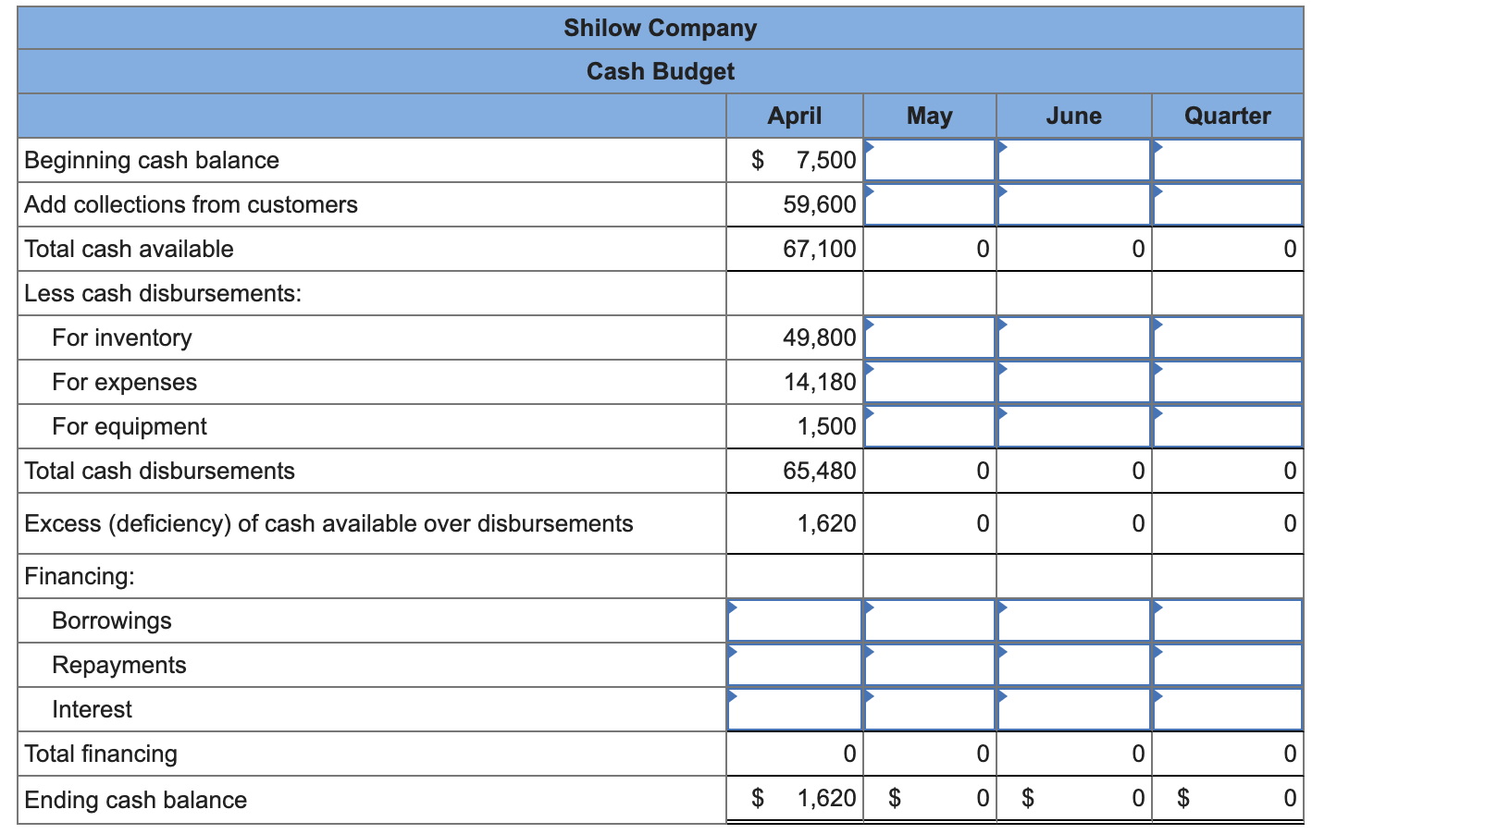Image resolution: width=1510 pixels, height=834 pixels.
Task: Click the April total cash available 67,100
Action: click(x=820, y=249)
